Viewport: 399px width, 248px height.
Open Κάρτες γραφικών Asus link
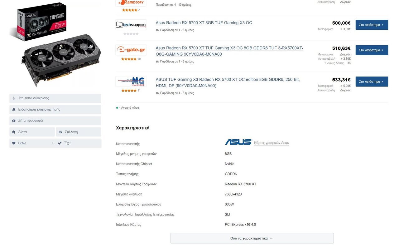pos(271,143)
